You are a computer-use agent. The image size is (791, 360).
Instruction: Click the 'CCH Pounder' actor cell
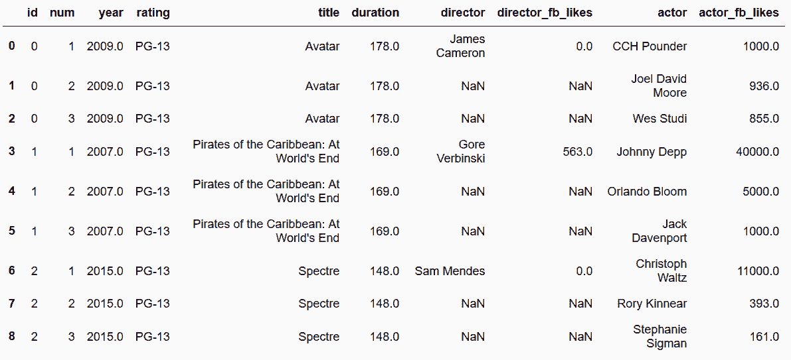[x=650, y=46]
